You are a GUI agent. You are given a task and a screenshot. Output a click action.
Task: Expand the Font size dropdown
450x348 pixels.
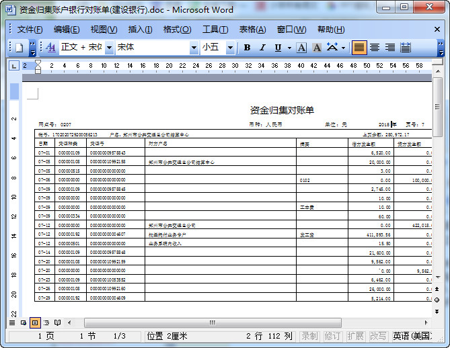[x=230, y=48]
